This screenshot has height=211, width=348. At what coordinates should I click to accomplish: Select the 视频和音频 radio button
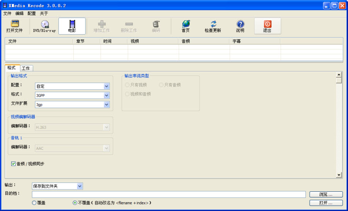click(x=127, y=94)
